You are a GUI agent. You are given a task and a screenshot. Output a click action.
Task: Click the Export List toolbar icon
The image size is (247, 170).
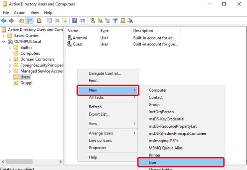coord(64,21)
